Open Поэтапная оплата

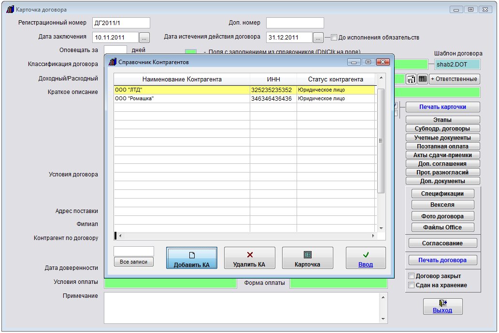[x=442, y=146]
